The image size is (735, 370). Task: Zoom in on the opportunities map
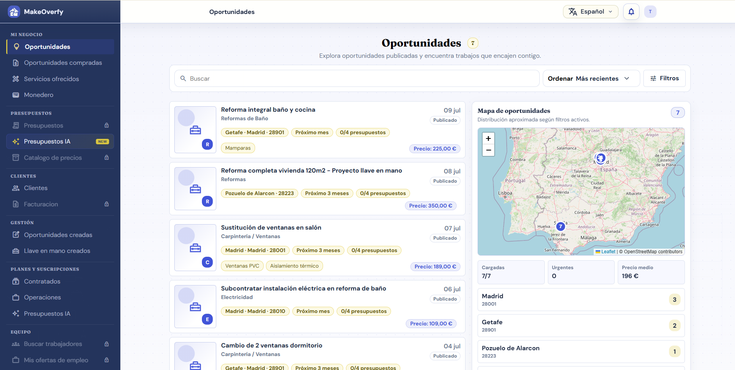click(488, 138)
